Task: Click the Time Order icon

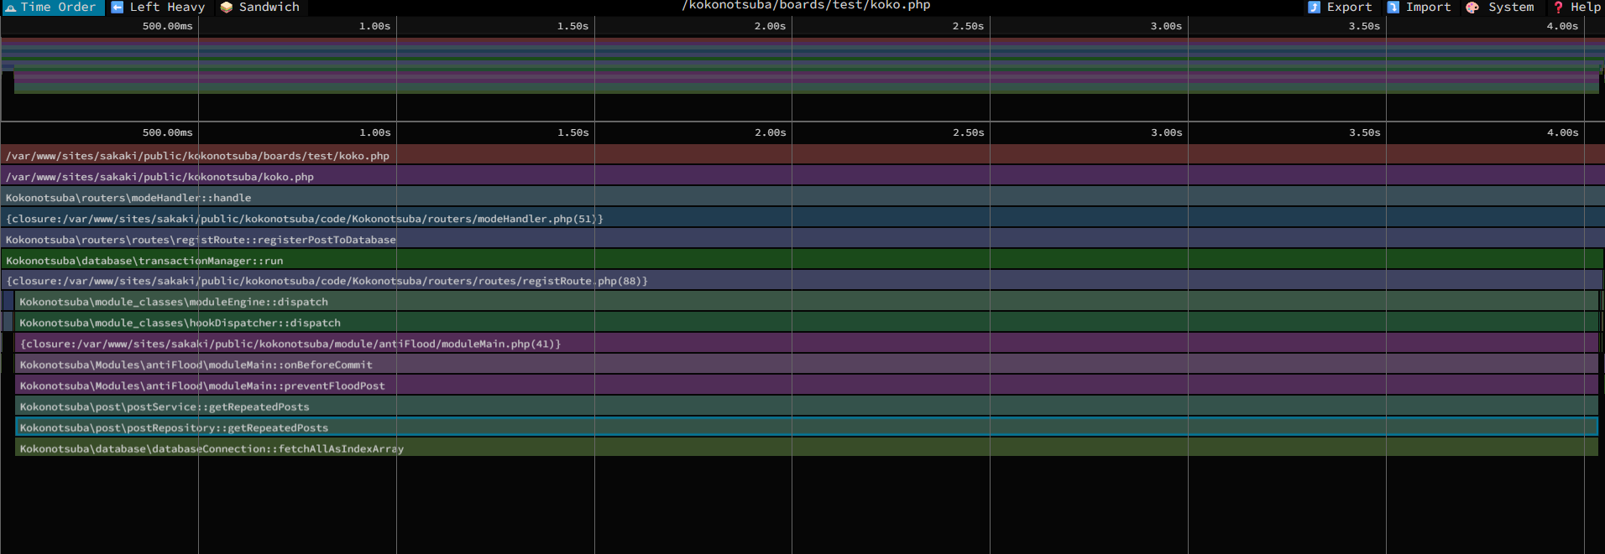Action: [11, 8]
